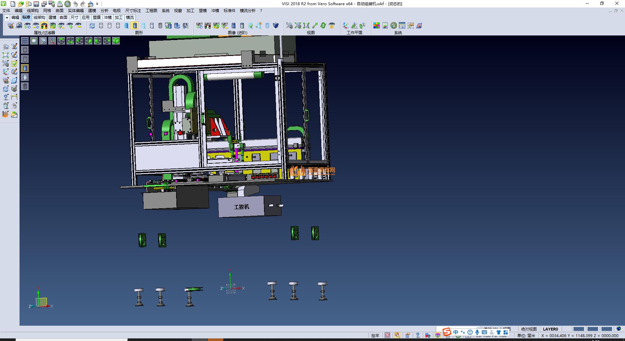Click the dynamic rotate green arrows icon
625x341 pixels.
(x=323, y=25)
